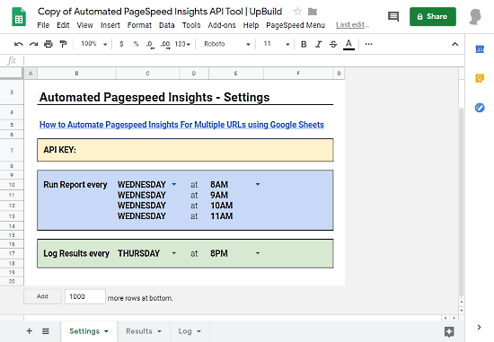Viewport: 494px width, 342px height.
Task: Open the Insert menu
Action: (x=110, y=25)
